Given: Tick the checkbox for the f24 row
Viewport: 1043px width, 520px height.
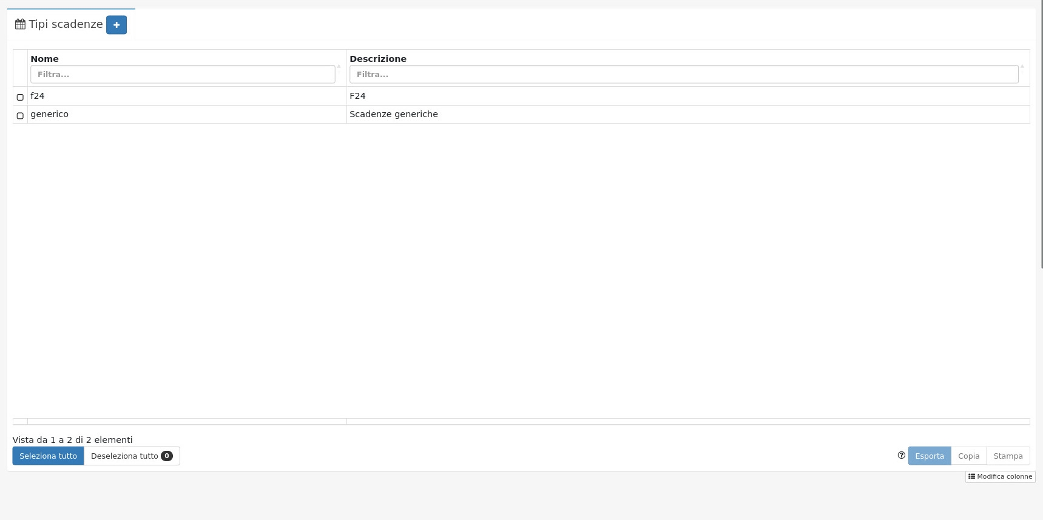Looking at the screenshot, I should click(20, 97).
